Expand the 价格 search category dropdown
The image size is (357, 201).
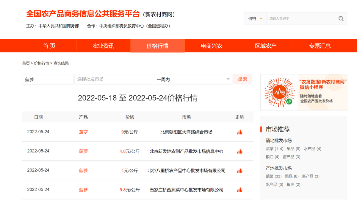(255, 19)
